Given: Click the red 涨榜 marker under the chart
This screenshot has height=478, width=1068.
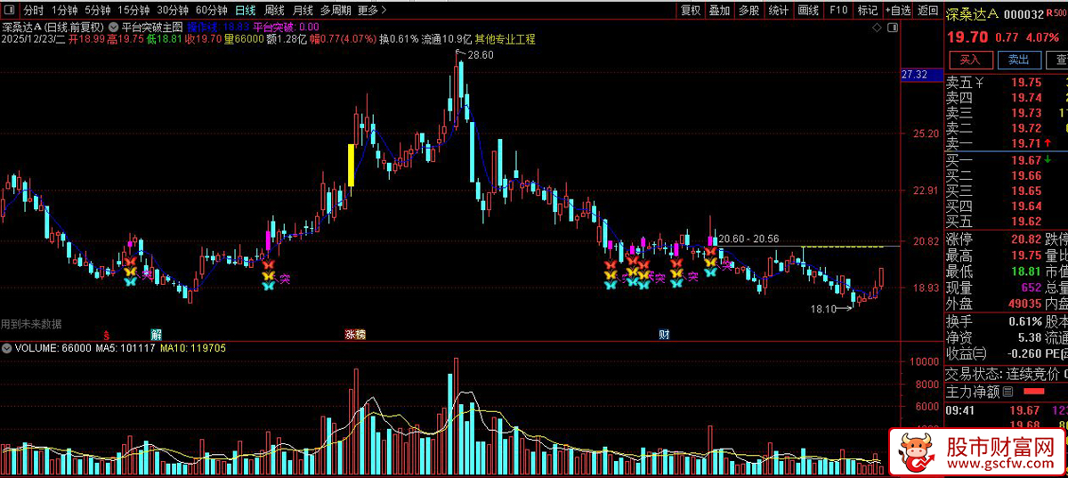Looking at the screenshot, I should (x=355, y=335).
